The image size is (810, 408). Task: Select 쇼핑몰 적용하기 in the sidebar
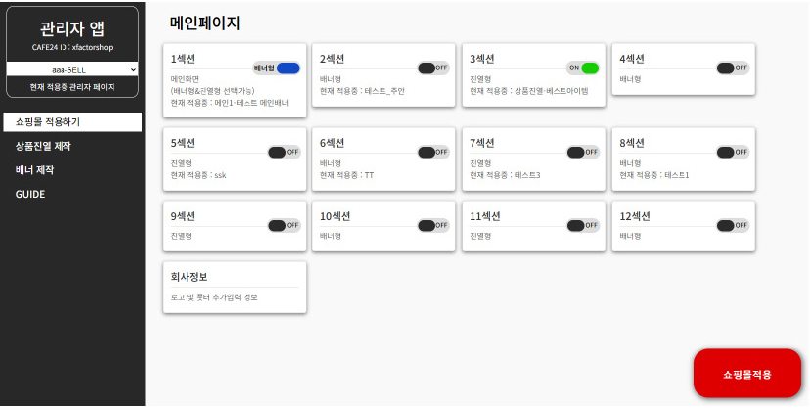72,122
